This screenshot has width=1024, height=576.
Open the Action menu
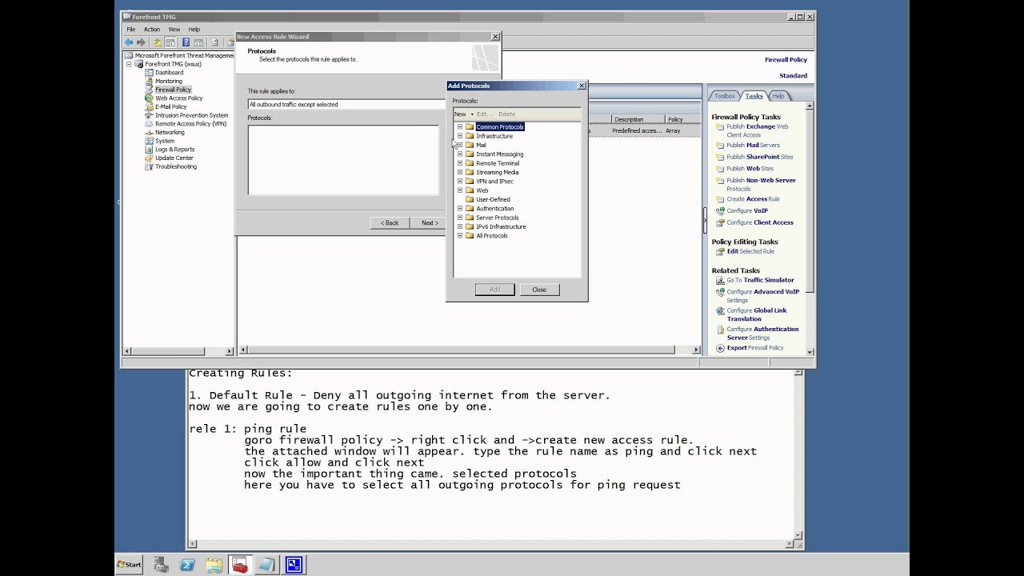tap(152, 29)
